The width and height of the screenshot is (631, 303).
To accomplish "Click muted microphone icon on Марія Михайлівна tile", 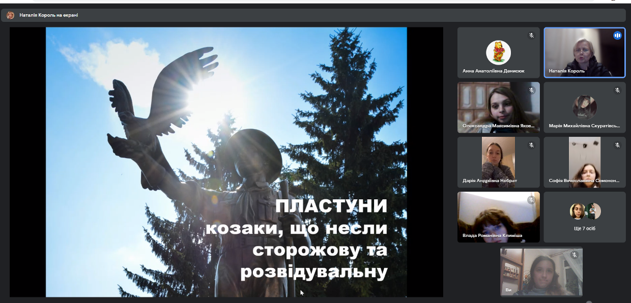I will (x=617, y=90).
